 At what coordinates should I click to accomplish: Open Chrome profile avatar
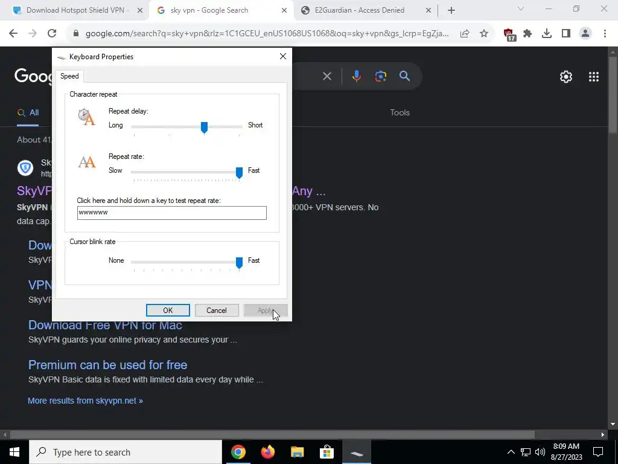tap(585, 34)
